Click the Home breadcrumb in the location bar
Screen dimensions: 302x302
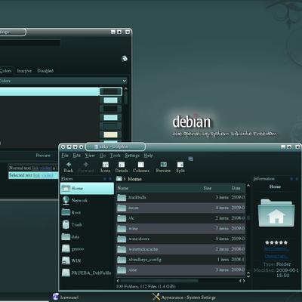[134, 179]
